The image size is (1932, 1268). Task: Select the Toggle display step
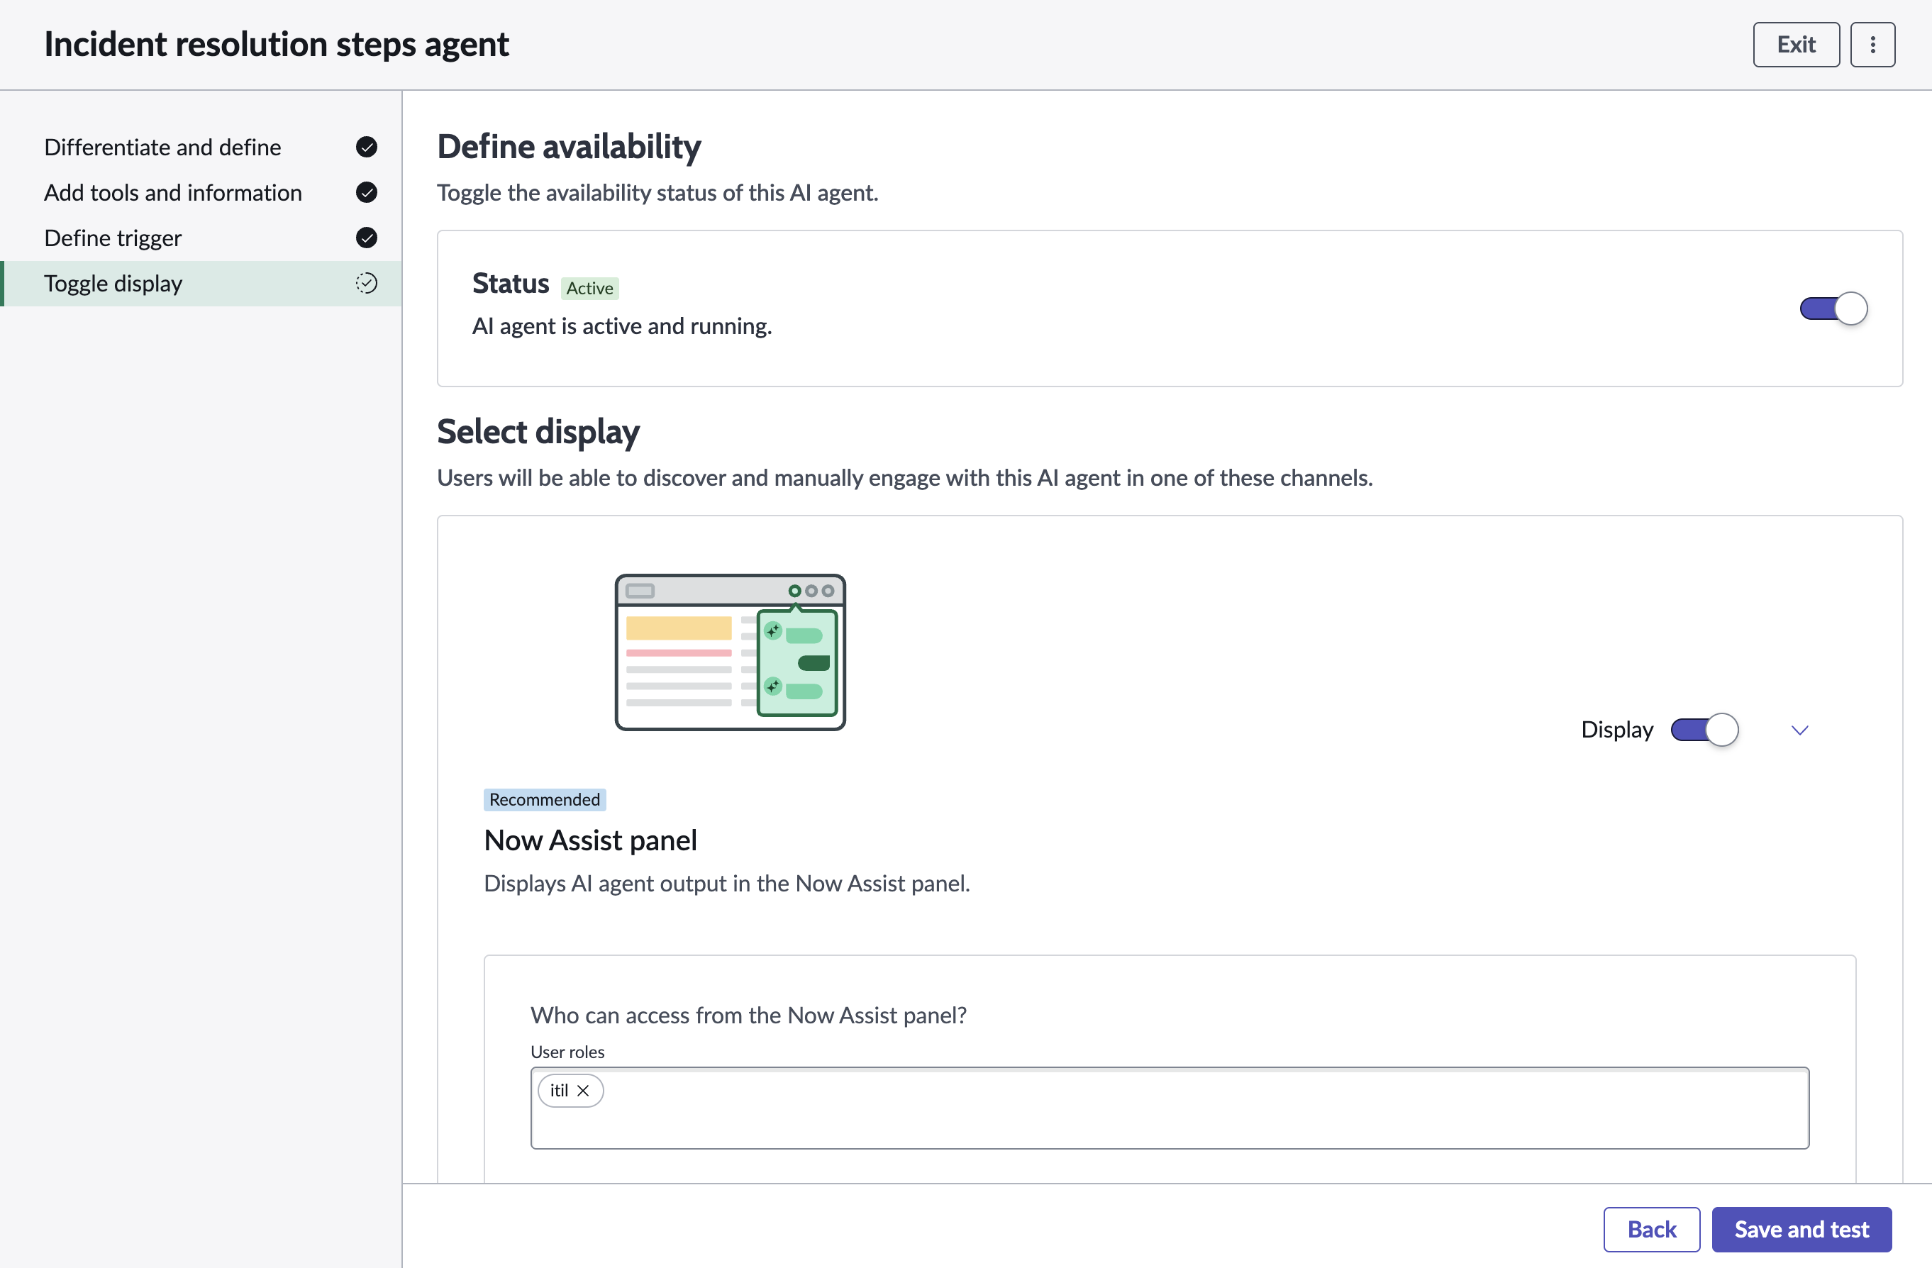pos(201,283)
